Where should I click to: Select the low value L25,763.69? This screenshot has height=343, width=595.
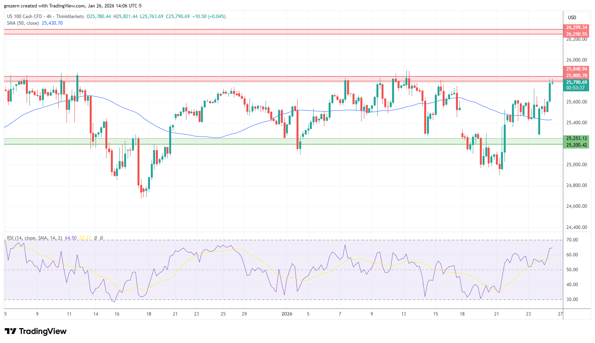(x=152, y=16)
